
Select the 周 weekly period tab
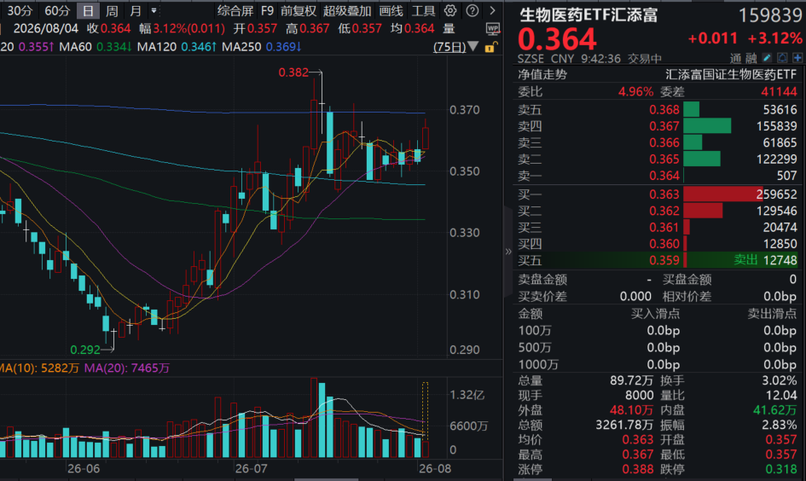[112, 10]
